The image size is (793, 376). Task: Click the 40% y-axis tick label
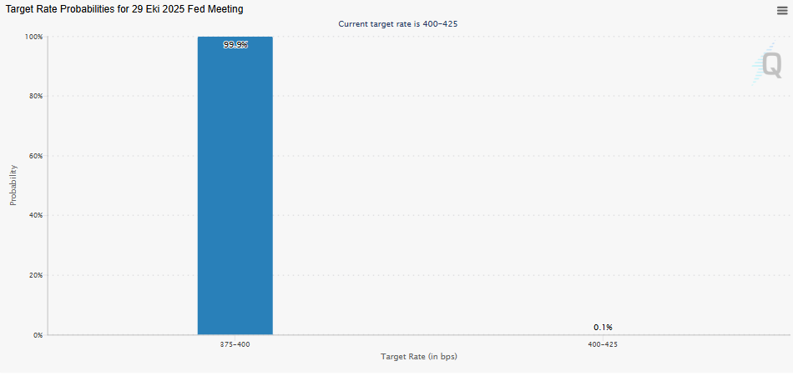(x=35, y=215)
